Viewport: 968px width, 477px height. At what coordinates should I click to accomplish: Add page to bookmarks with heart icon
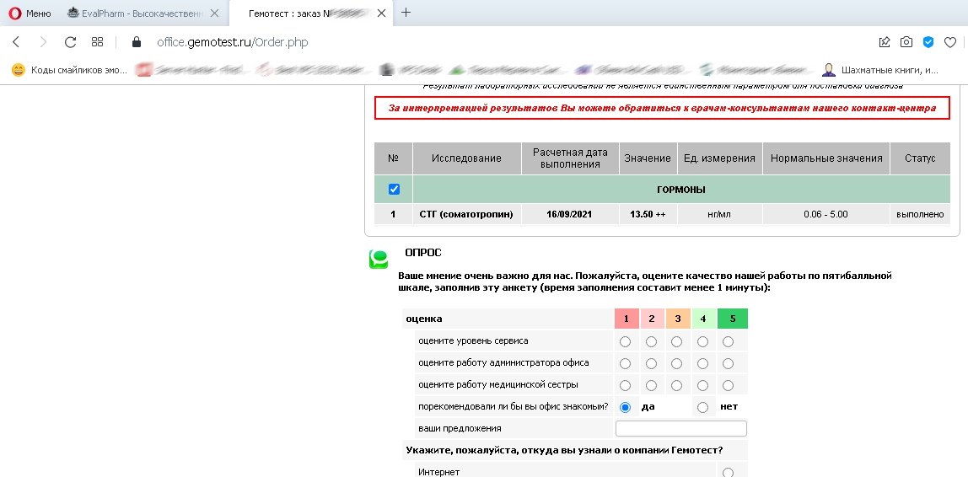click(950, 42)
